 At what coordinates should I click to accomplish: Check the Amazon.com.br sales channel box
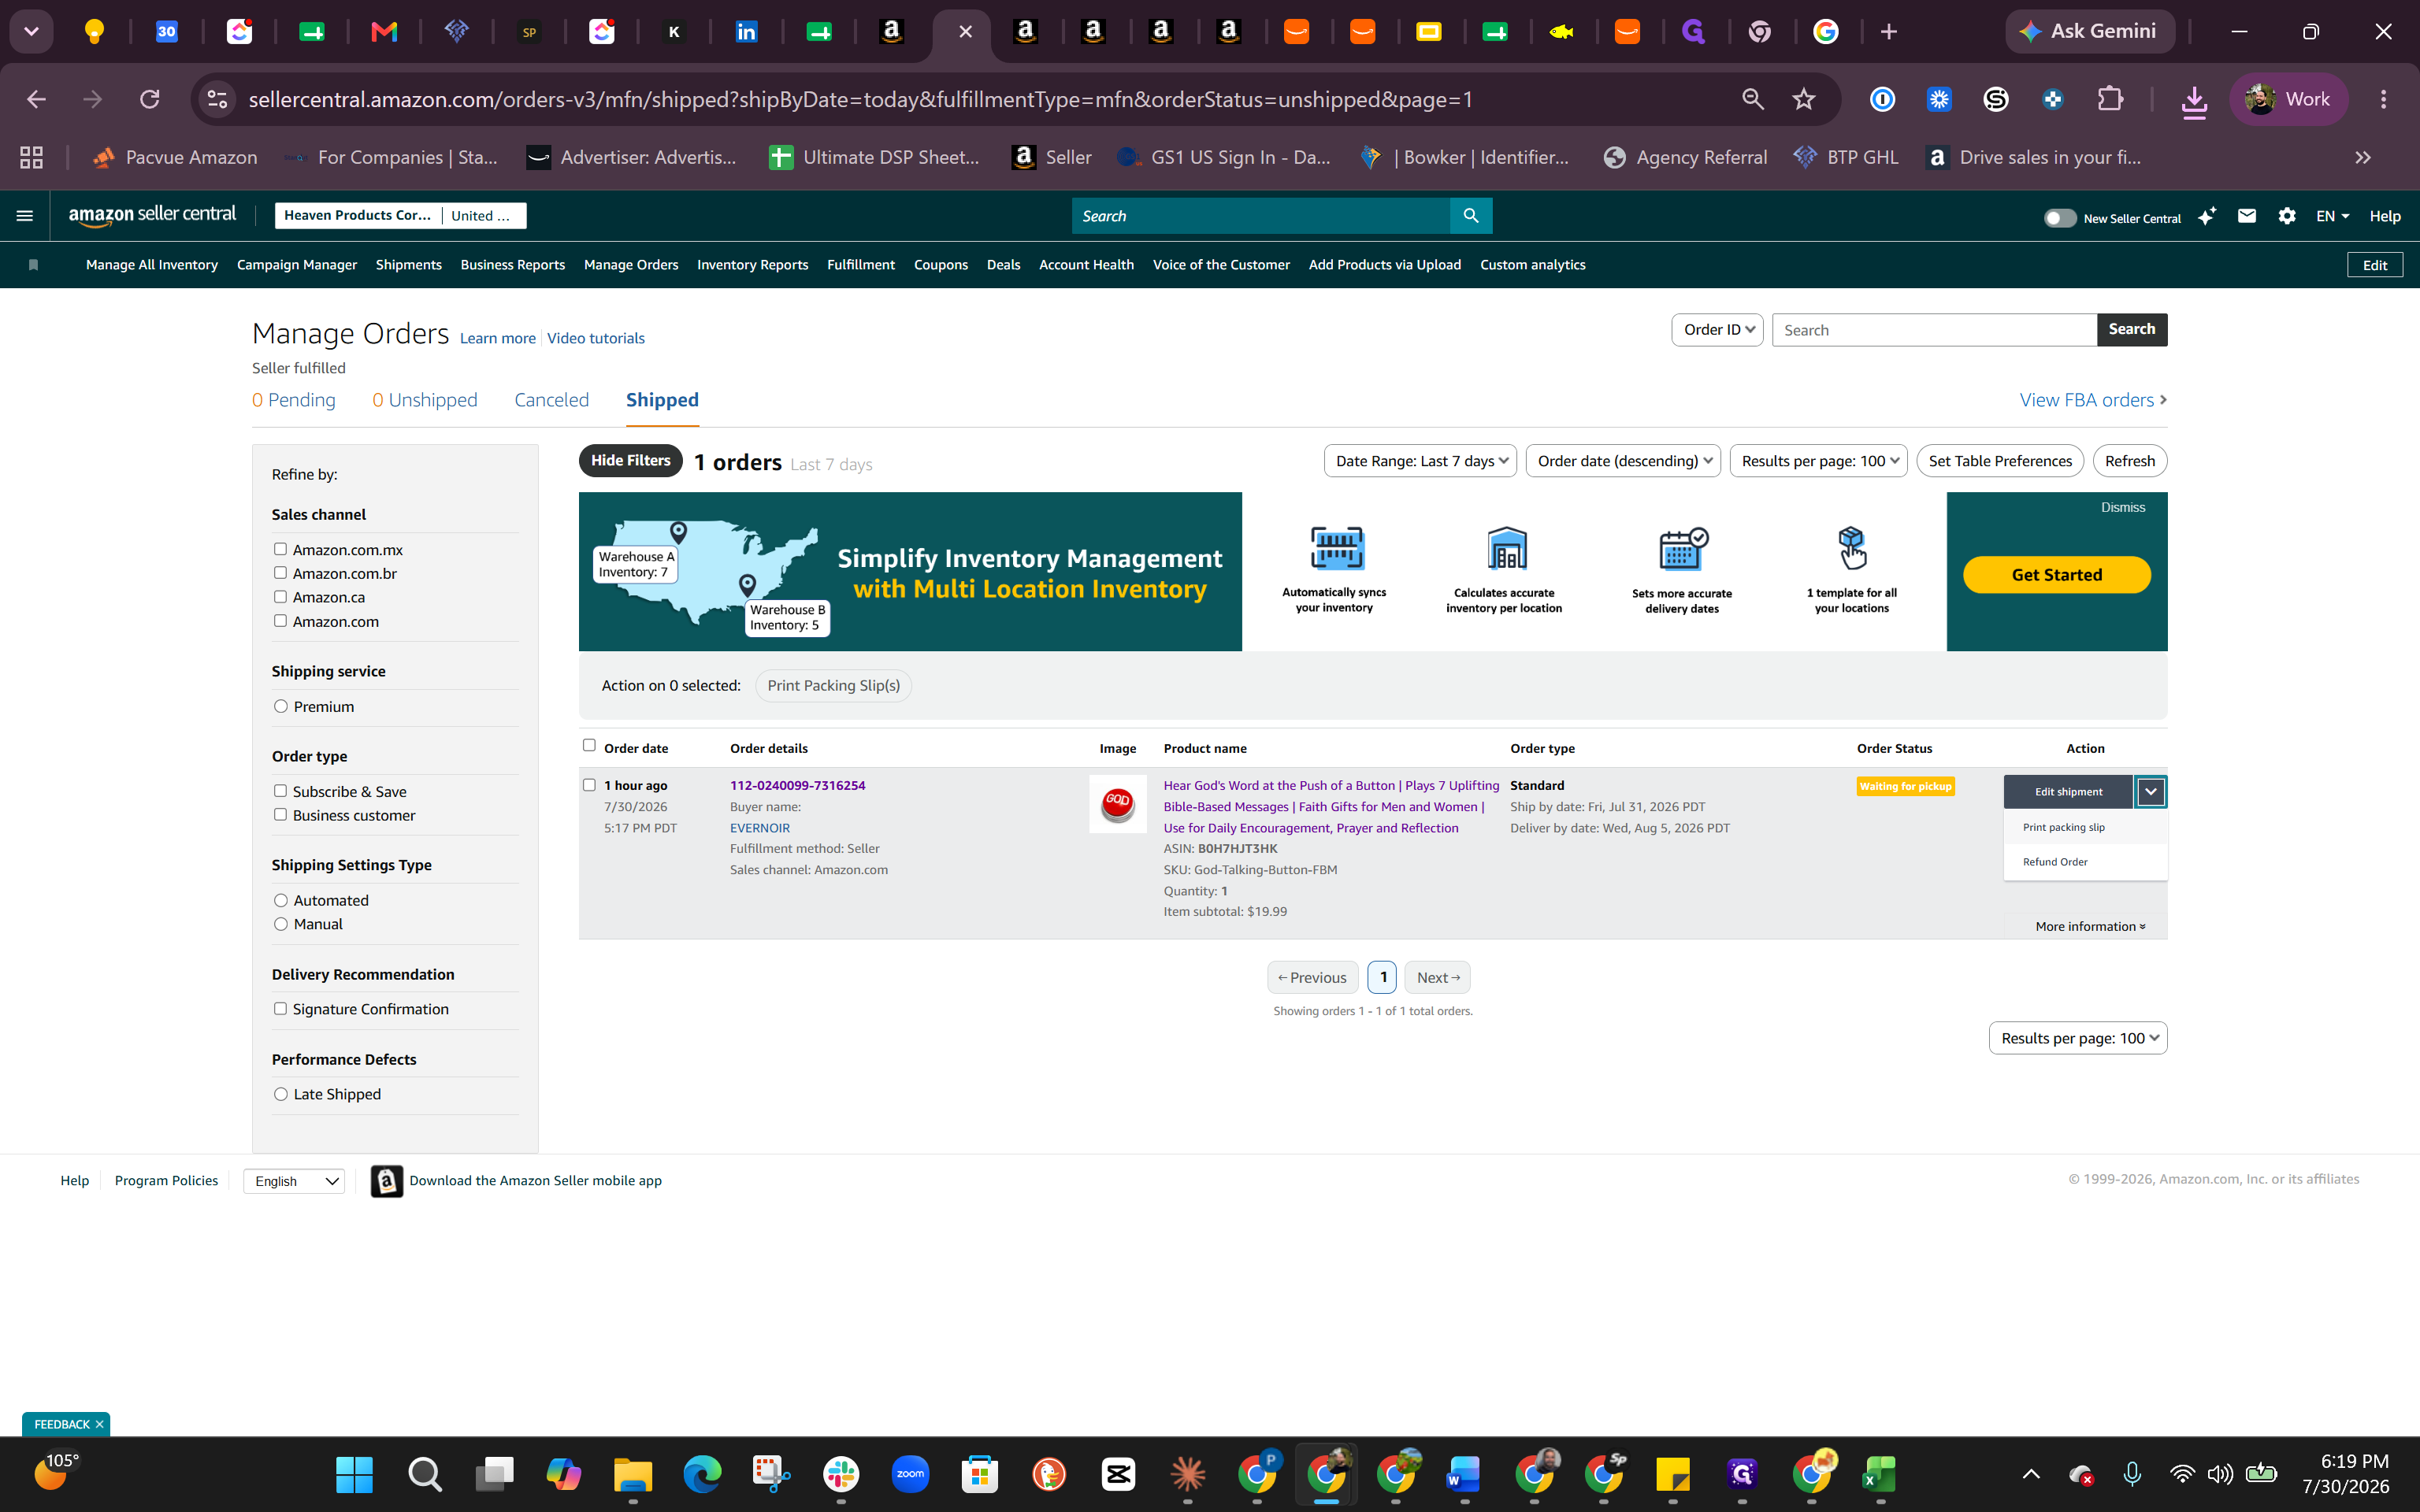pos(280,573)
